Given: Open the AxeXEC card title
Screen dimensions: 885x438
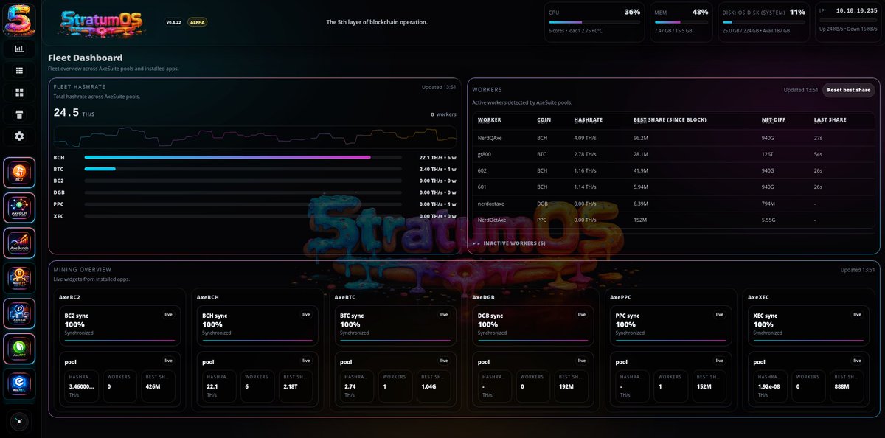Looking at the screenshot, I should tap(759, 297).
